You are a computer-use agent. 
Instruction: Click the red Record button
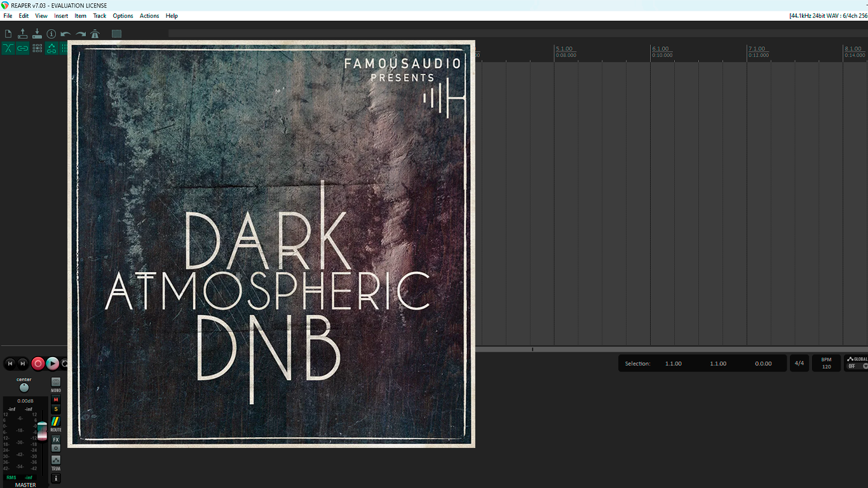point(38,363)
